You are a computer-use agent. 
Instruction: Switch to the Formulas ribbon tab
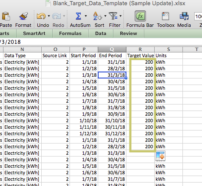70,33
